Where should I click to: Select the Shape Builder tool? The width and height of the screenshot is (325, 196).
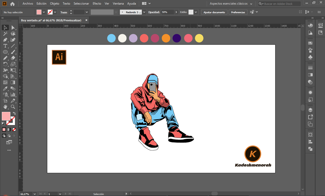pyautogui.click(x=5, y=76)
